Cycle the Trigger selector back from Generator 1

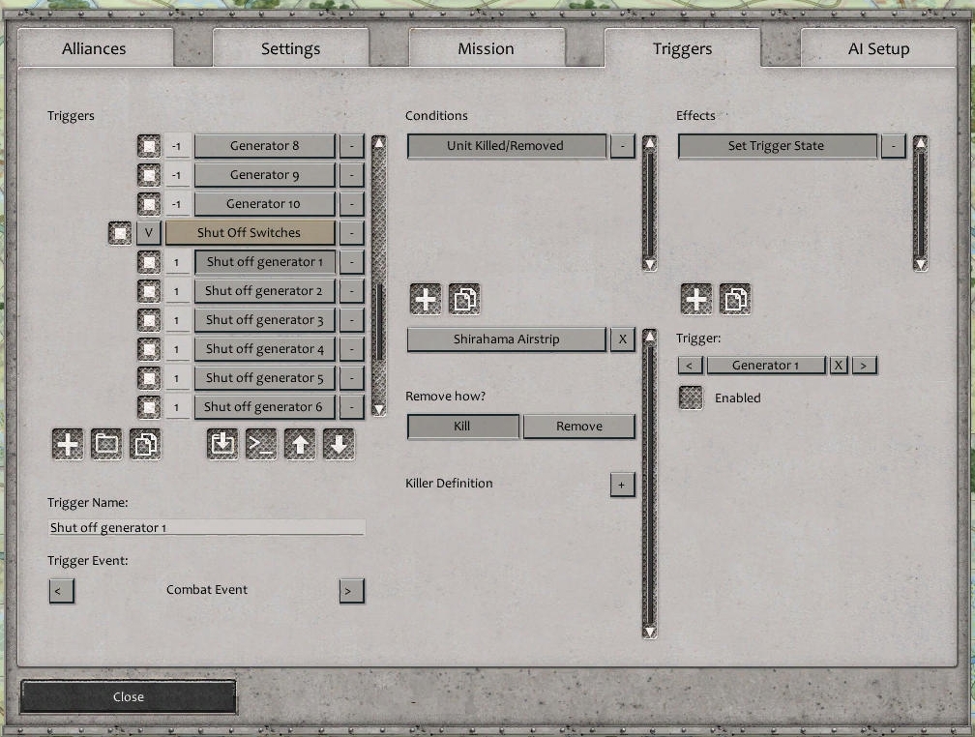[x=690, y=365]
